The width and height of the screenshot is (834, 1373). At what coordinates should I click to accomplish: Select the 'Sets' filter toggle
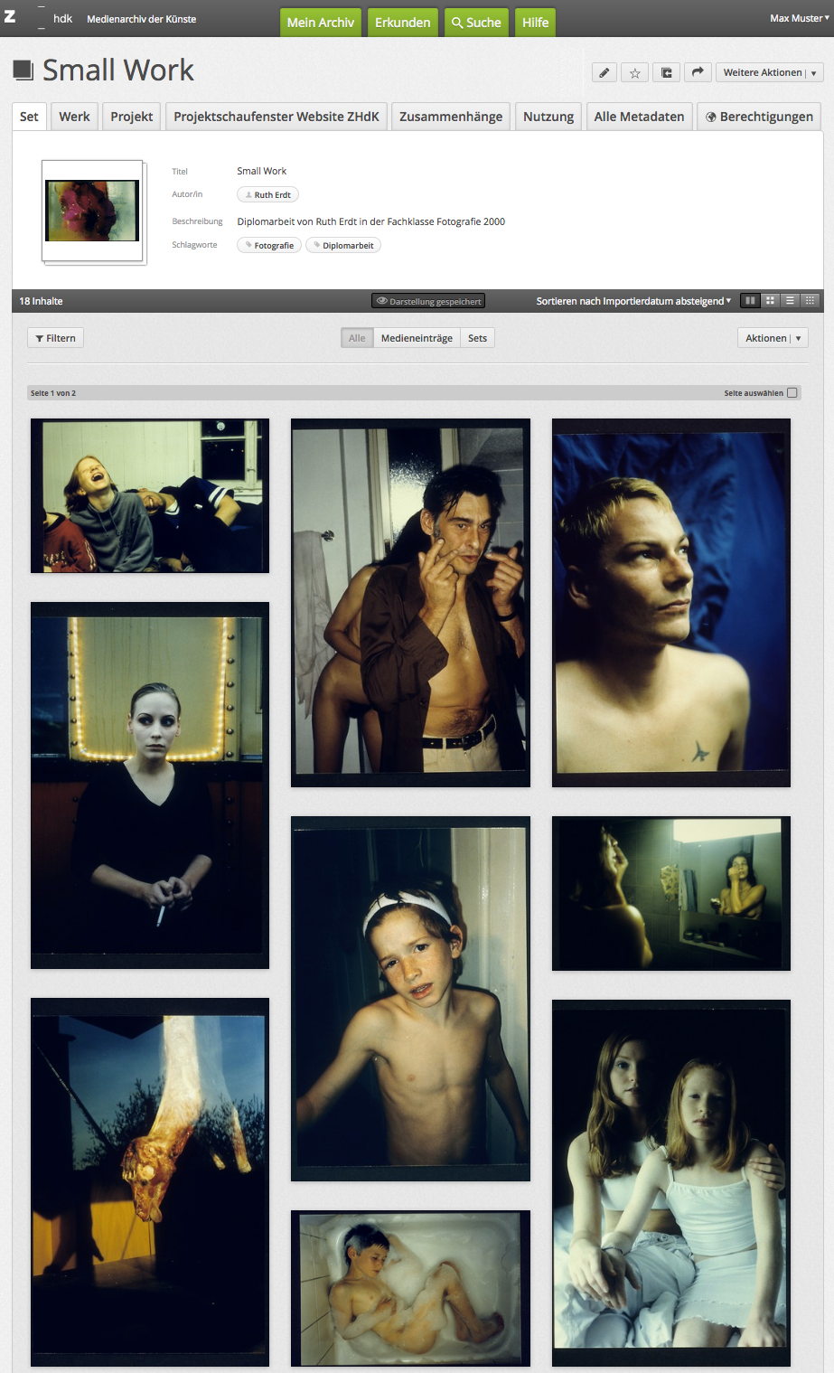click(477, 338)
